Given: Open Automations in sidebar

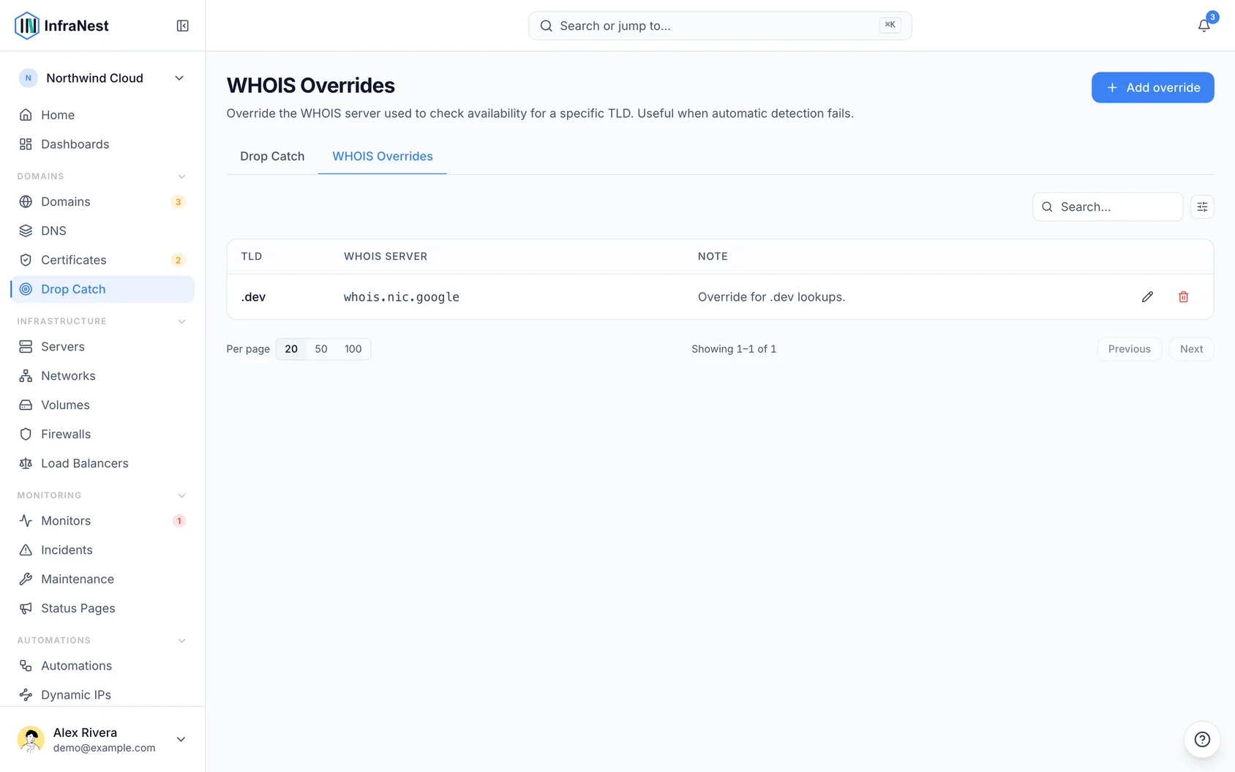Looking at the screenshot, I should (102, 665).
